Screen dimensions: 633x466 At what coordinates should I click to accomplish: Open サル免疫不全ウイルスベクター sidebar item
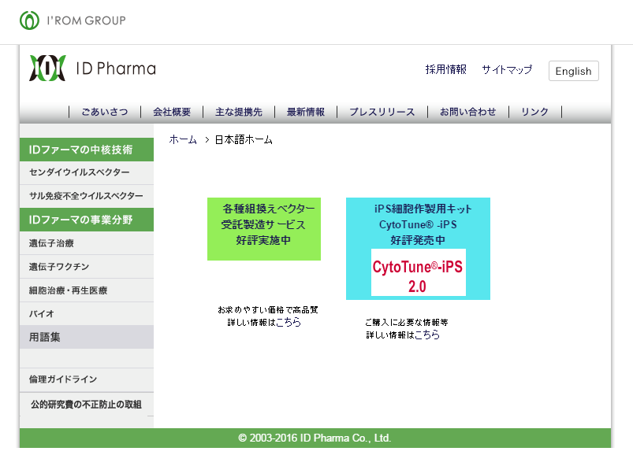click(87, 196)
